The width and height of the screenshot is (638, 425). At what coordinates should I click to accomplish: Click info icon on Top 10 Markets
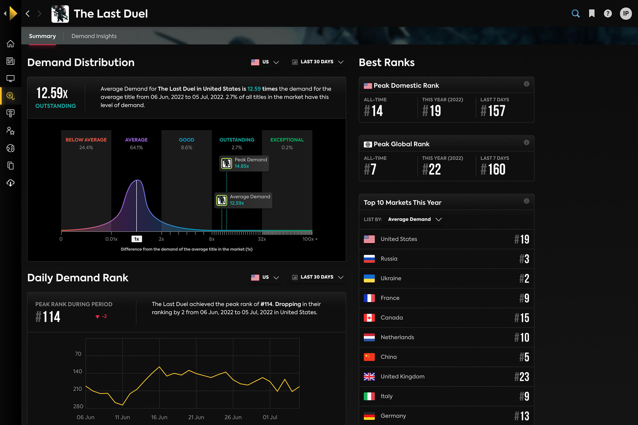click(x=527, y=201)
